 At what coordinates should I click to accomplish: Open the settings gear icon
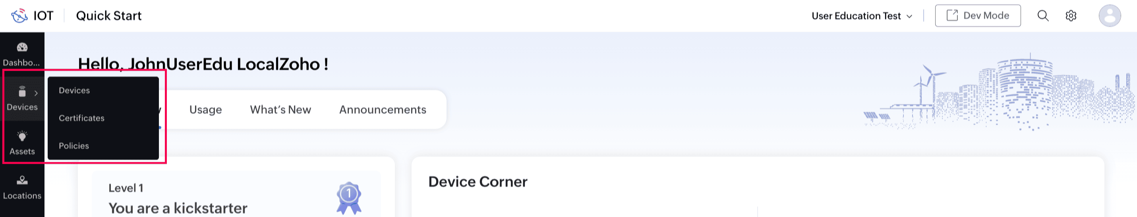click(x=1071, y=16)
